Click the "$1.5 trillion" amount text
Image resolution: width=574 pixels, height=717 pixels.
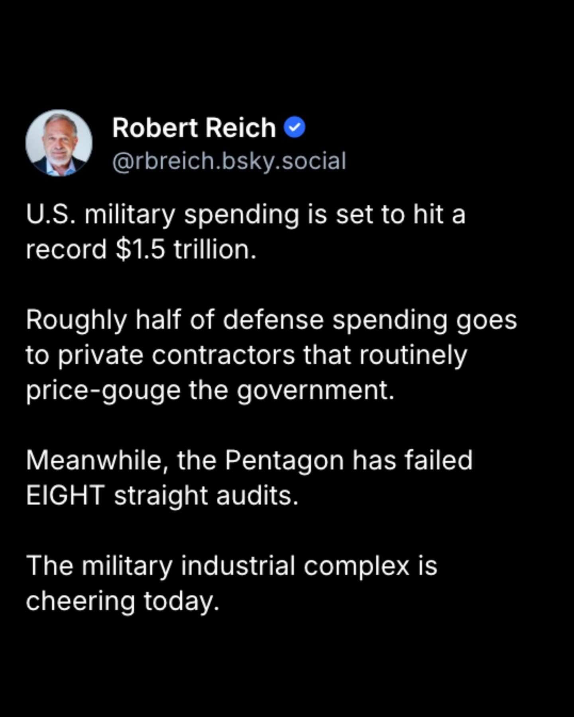pos(186,250)
